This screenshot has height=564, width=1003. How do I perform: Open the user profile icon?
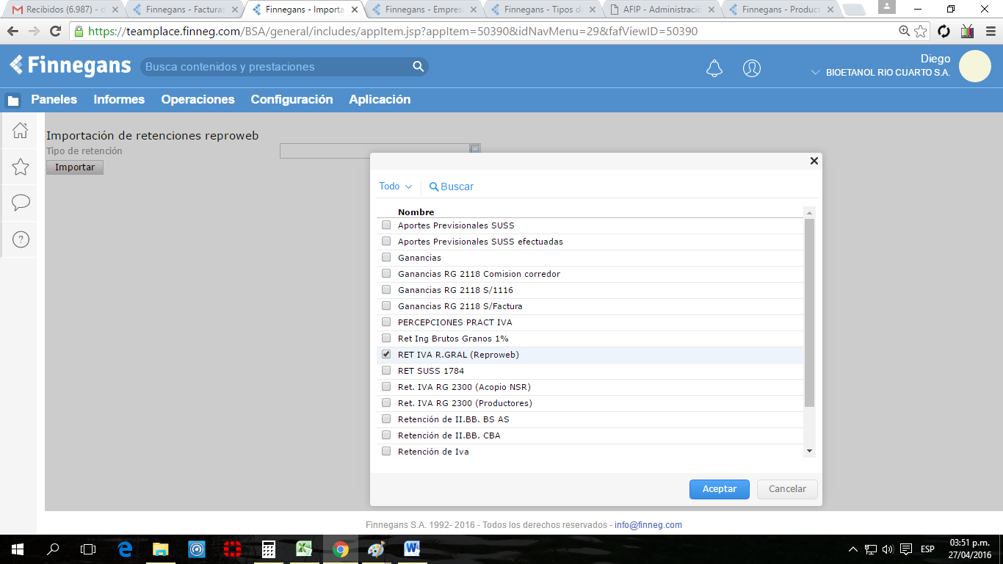click(752, 68)
